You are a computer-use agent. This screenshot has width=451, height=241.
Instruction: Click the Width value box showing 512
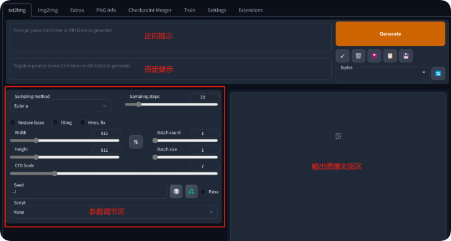pyautogui.click(x=107, y=133)
